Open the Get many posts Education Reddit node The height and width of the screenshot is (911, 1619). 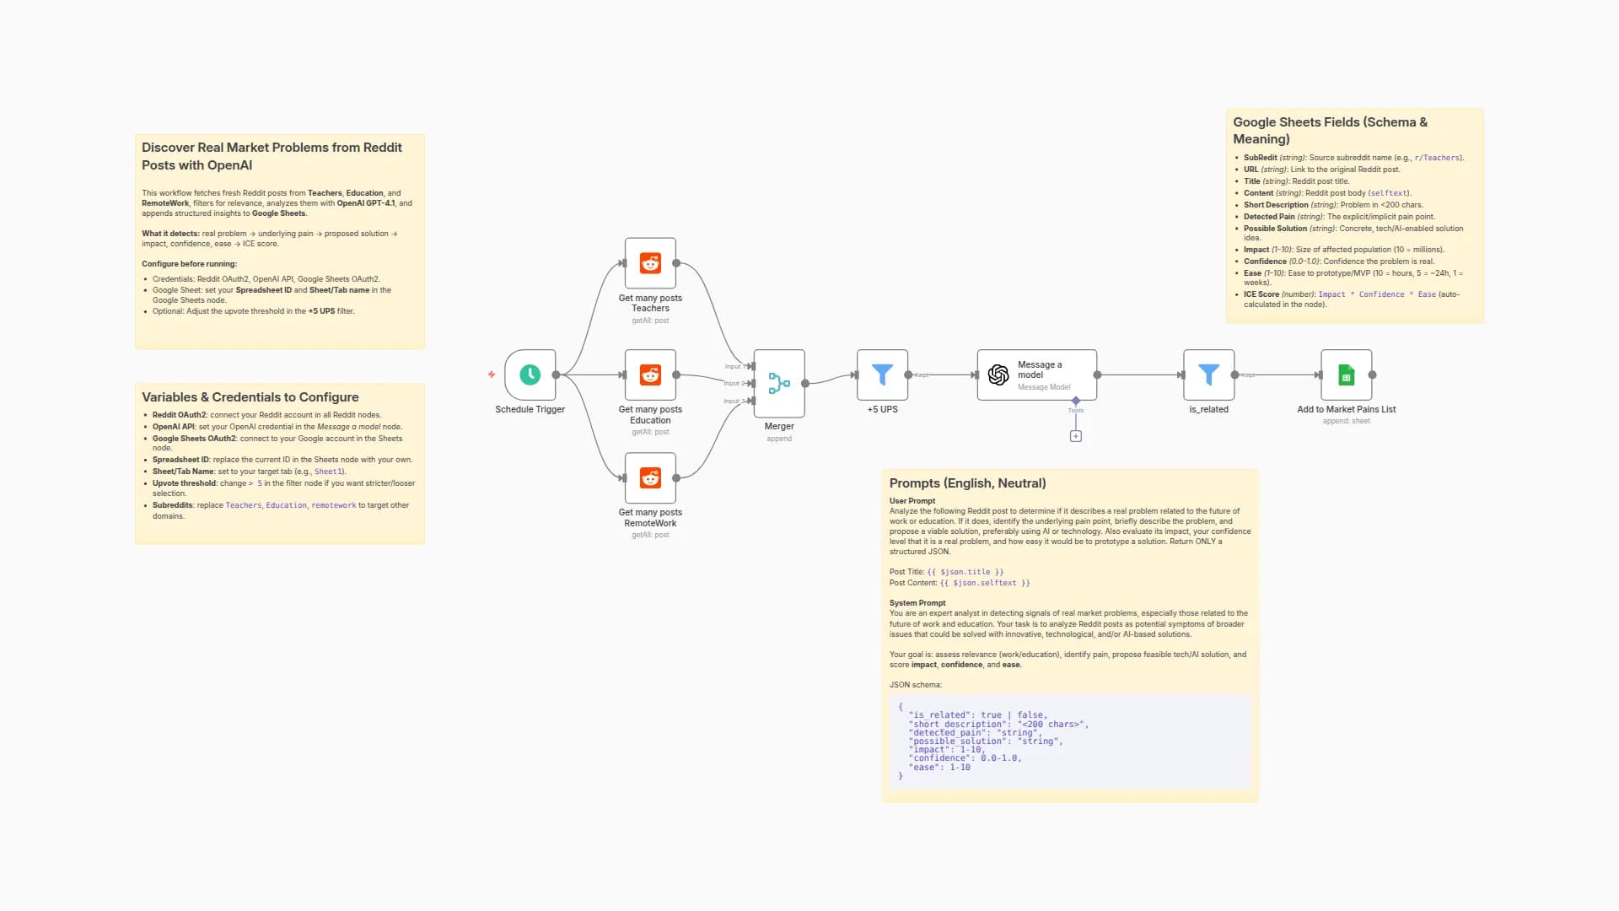(x=649, y=375)
